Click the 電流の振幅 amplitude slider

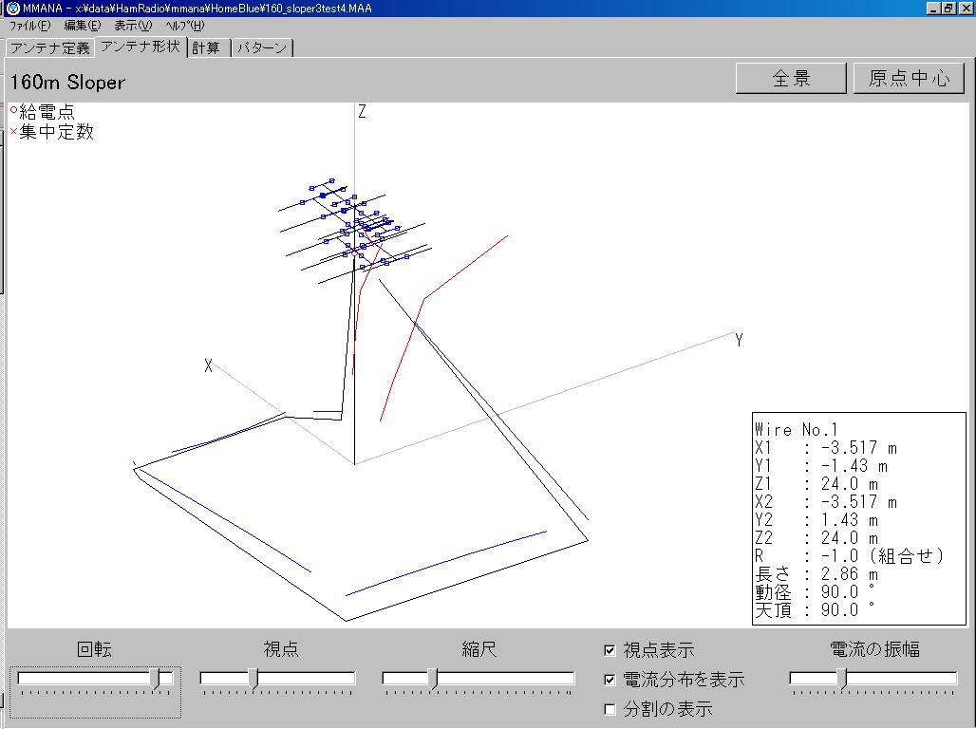point(841,679)
